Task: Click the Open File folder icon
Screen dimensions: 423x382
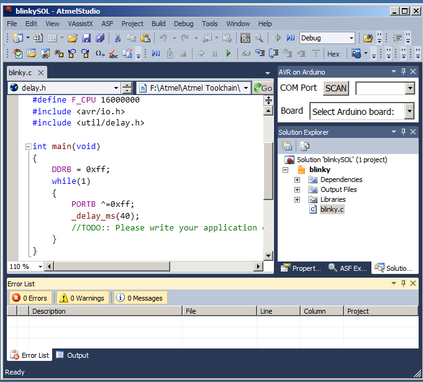Action: click(72, 38)
